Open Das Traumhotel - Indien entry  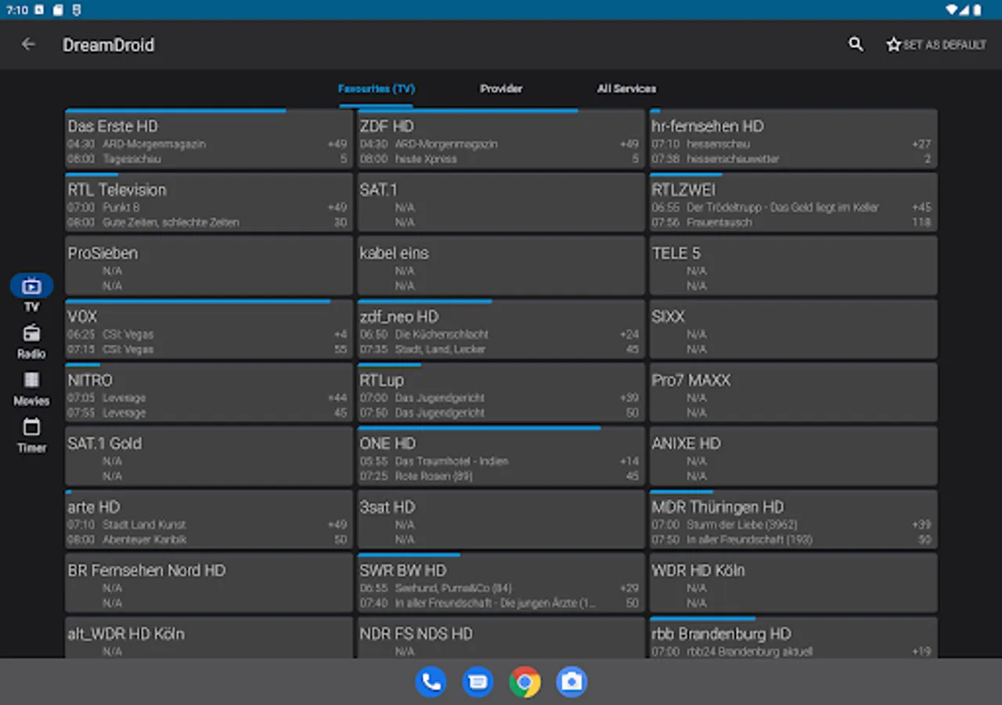(452, 461)
